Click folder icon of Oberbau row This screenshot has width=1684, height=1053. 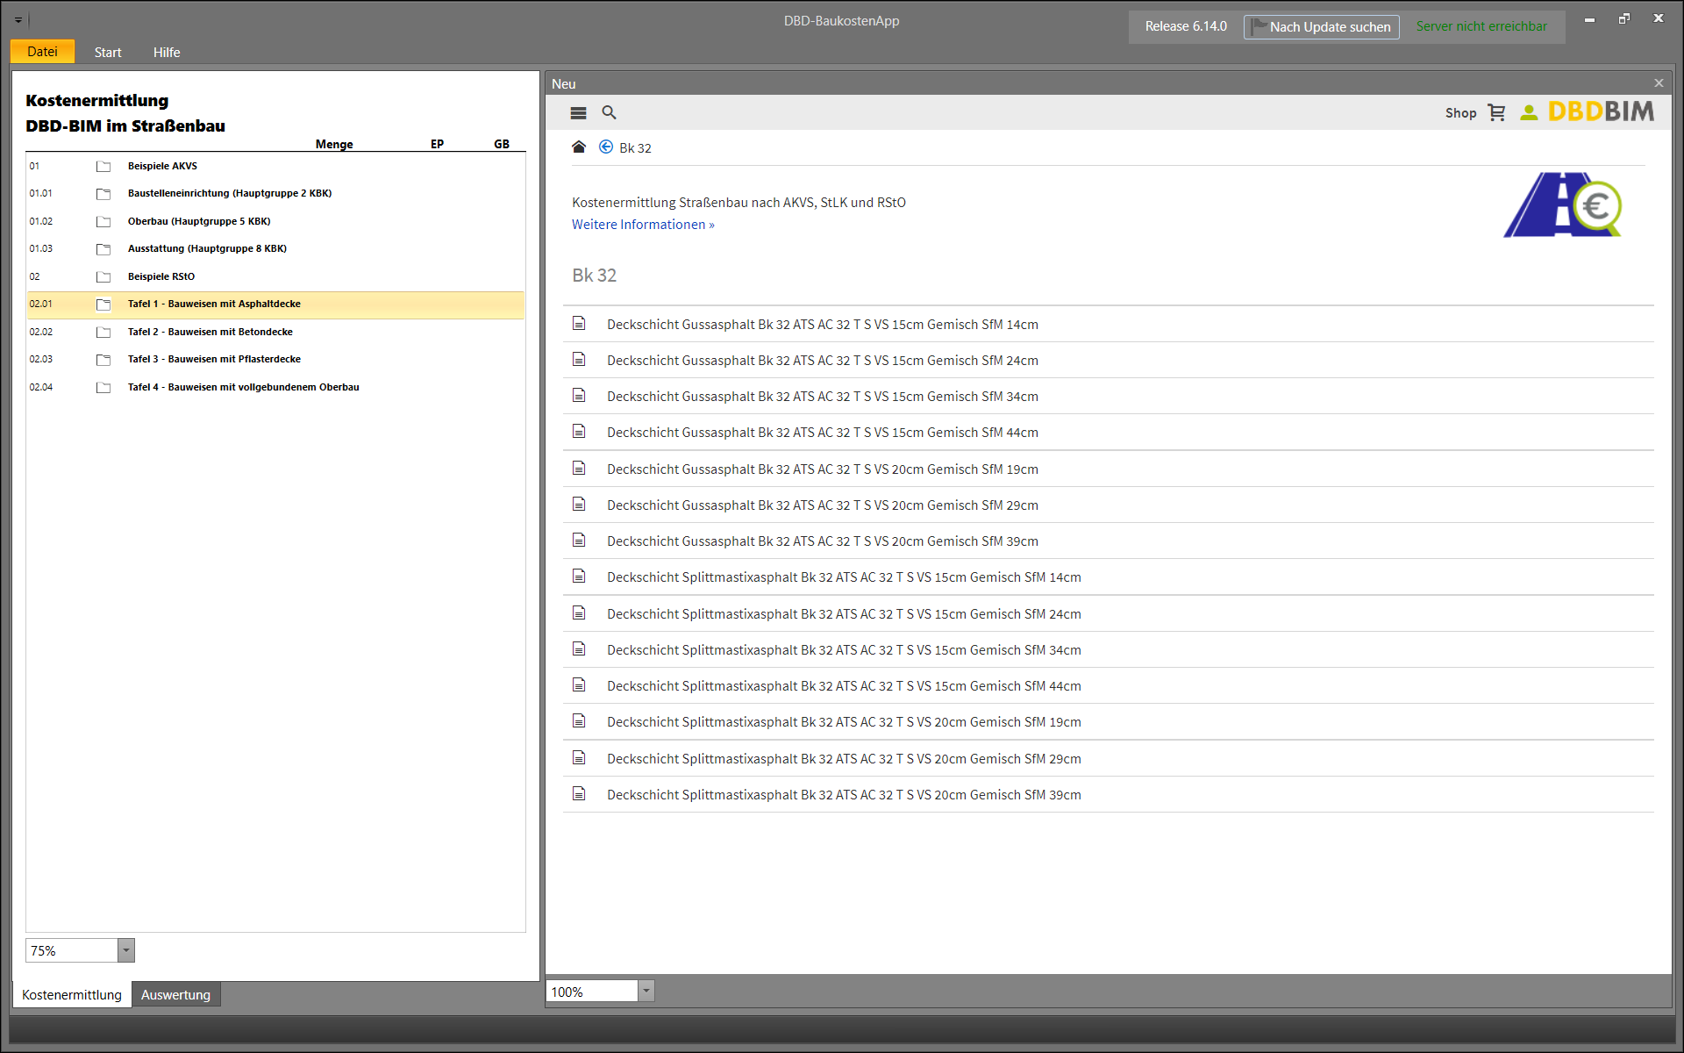tap(103, 221)
